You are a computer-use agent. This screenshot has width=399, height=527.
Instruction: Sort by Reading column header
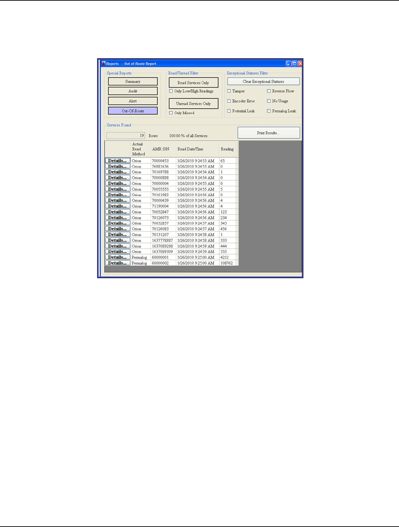[228, 149]
